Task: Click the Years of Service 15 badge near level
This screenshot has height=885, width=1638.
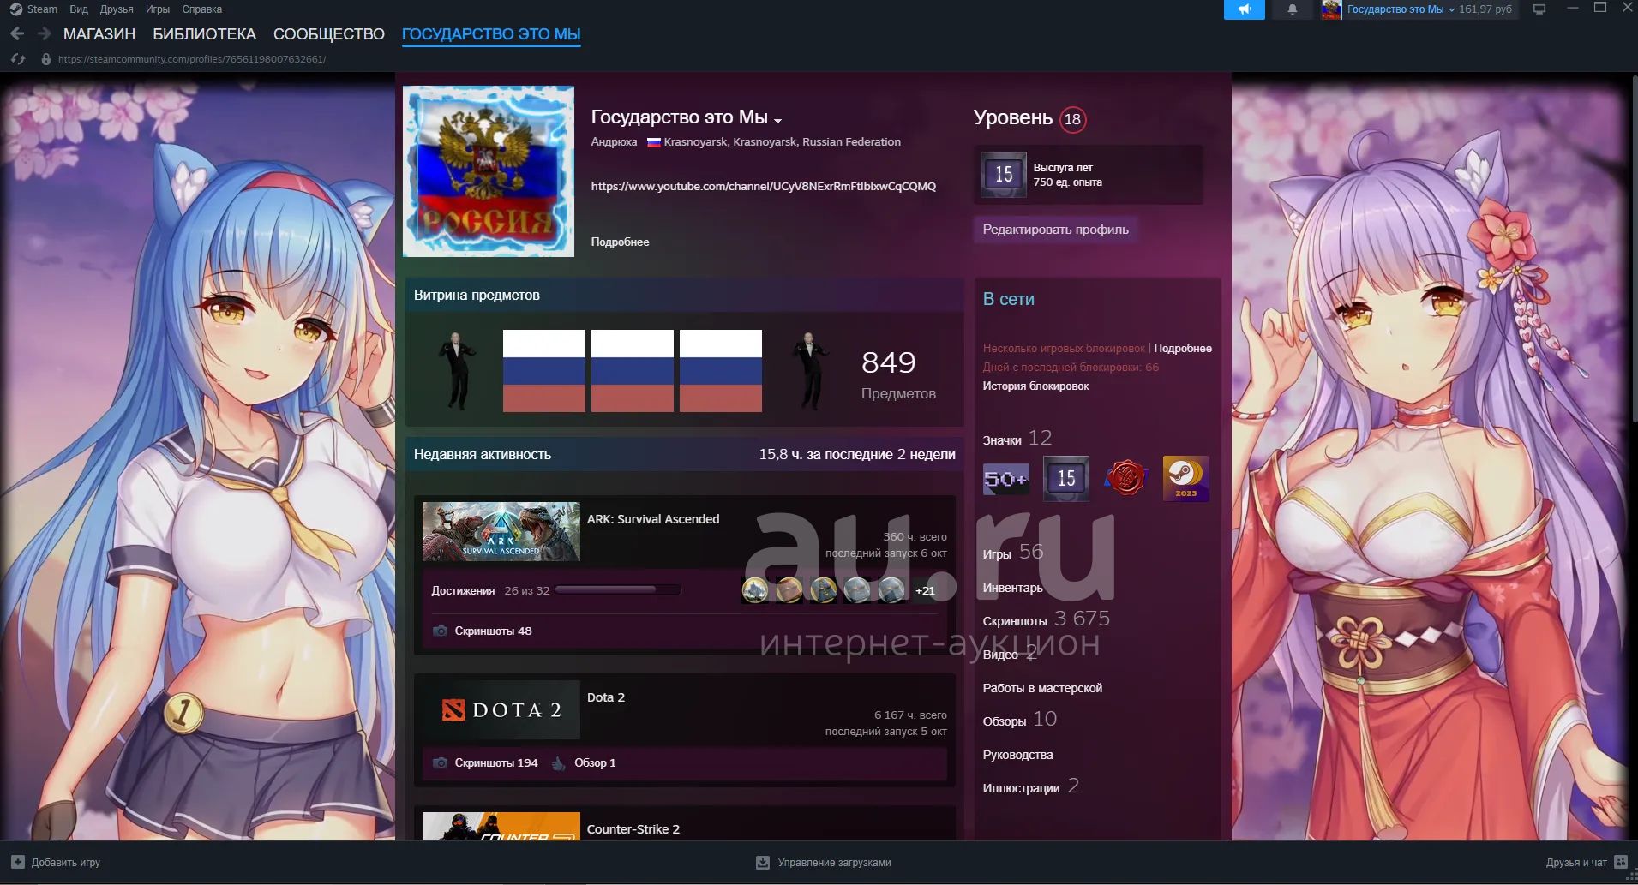Action: click(x=1004, y=175)
